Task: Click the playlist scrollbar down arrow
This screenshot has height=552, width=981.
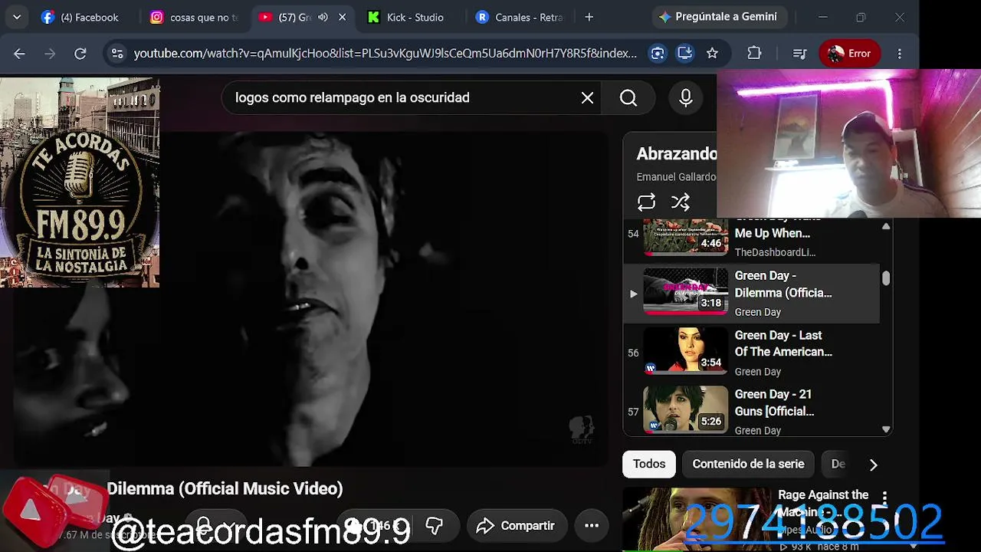Action: tap(887, 430)
